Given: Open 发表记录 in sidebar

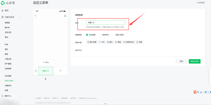Looking at the screenshot, I should pyautogui.click(x=8, y=32).
